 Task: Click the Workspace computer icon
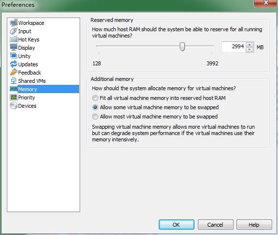pyautogui.click(x=14, y=22)
